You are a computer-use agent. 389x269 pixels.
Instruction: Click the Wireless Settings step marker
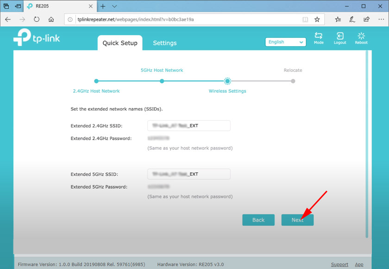click(x=227, y=81)
